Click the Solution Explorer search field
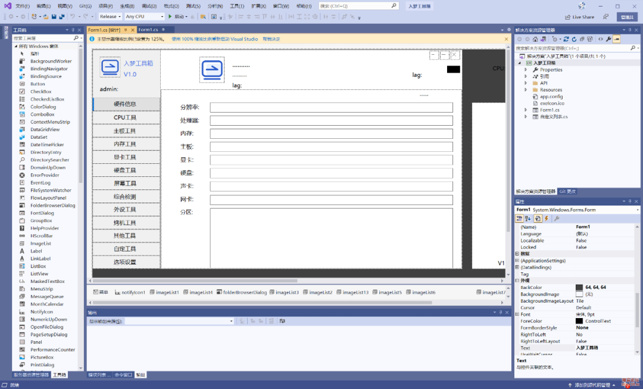Screen dimensions: 643x389 point(572,48)
